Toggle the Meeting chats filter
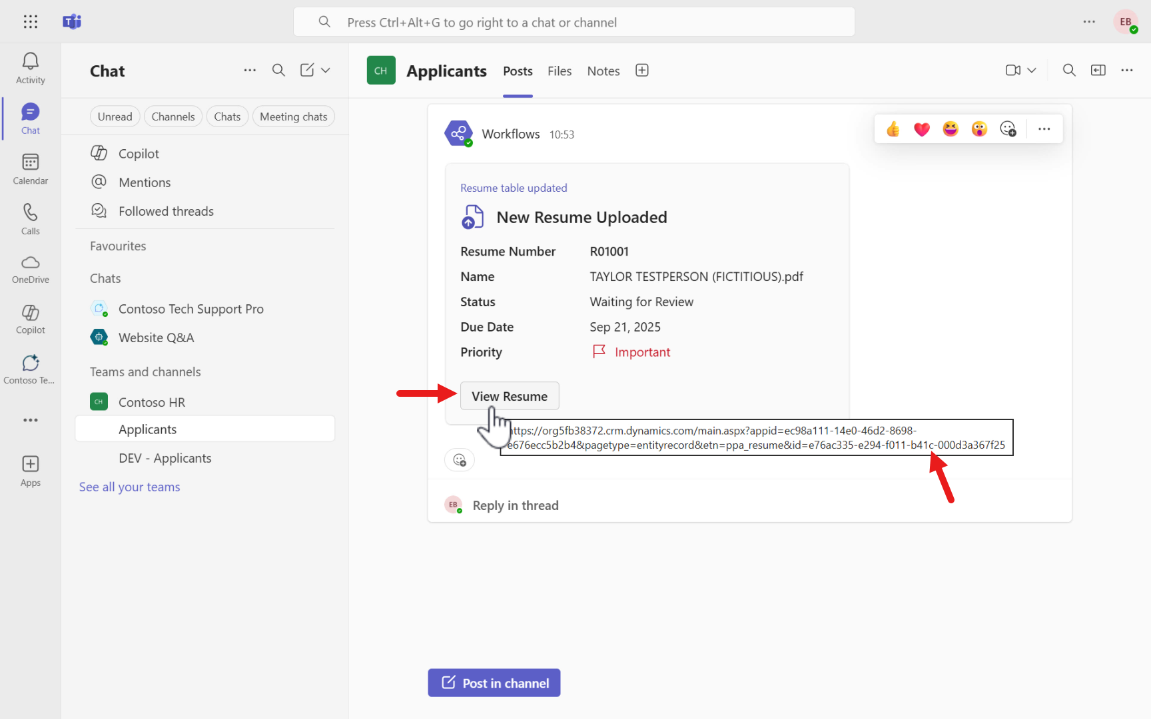The image size is (1151, 719). 293,116
